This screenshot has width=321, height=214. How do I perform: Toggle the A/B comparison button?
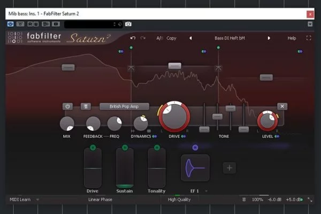[x=159, y=39]
